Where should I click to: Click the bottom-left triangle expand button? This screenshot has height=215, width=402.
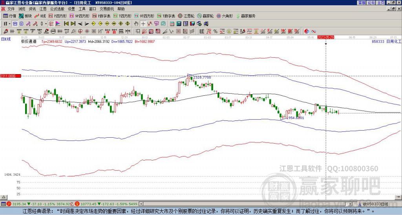pos(3,197)
